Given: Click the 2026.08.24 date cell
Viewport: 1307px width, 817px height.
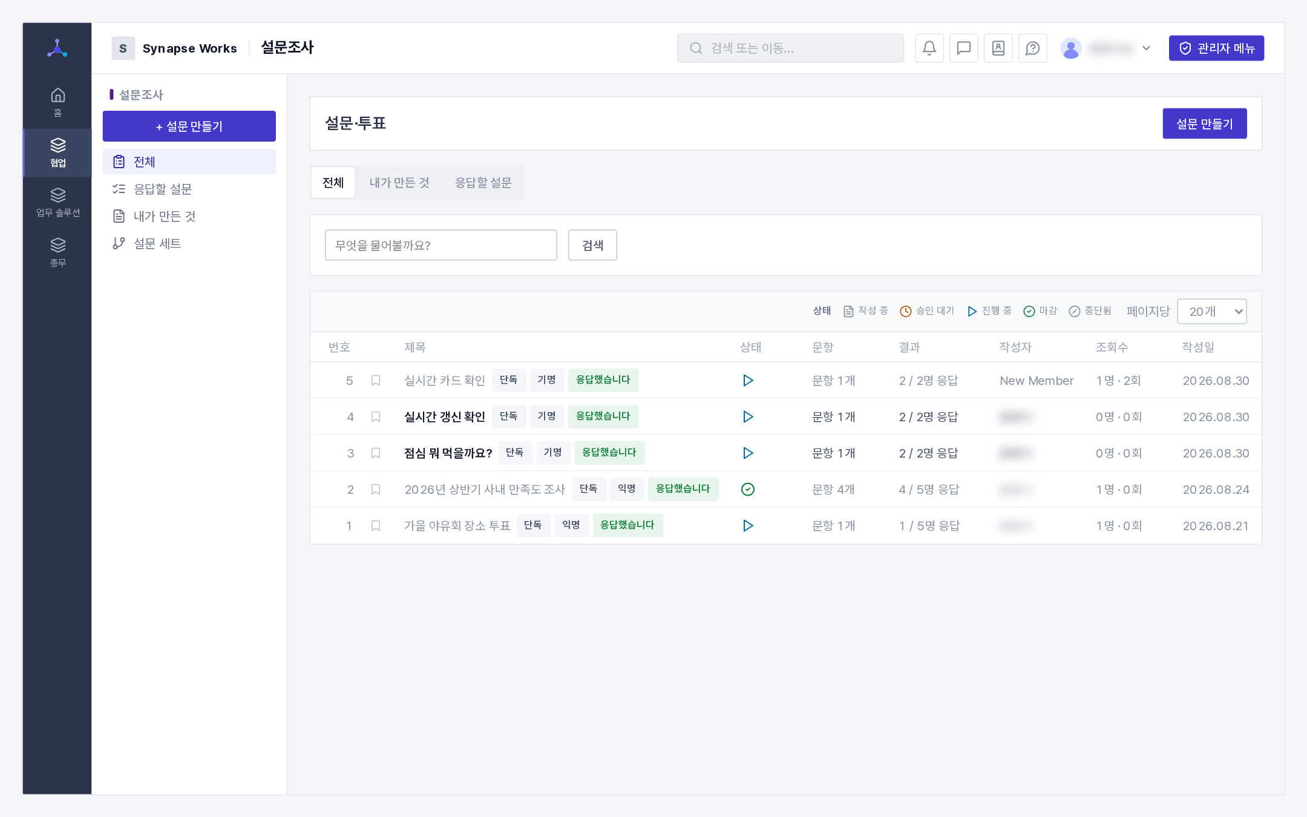Looking at the screenshot, I should coord(1216,490).
